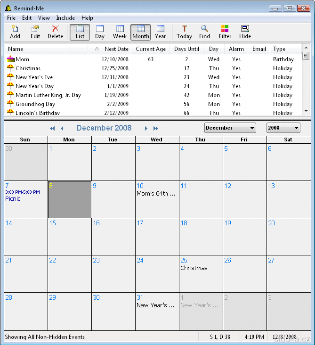The image size is (315, 345).
Task: Jump back a year with the double left arrow
Action: click(52, 129)
